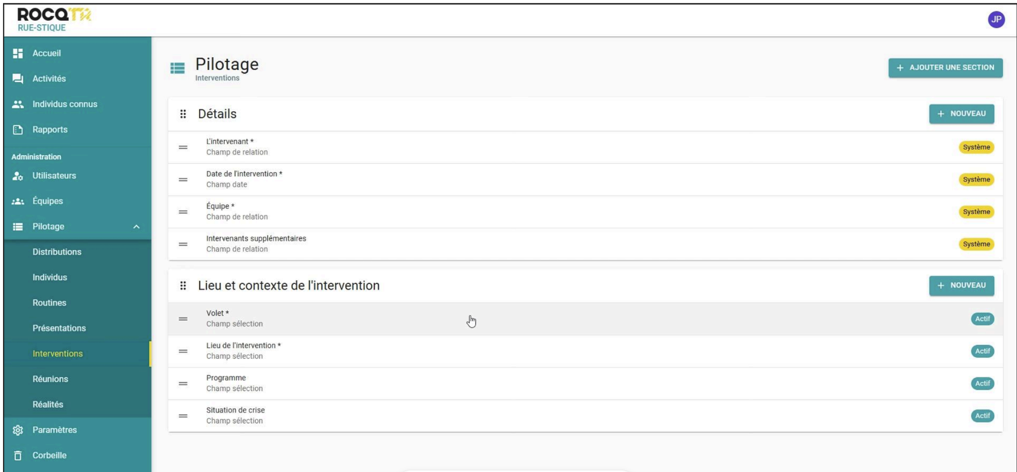Screen dimensions: 1017x472
Task: Add new field in Lieu et contexte section
Action: point(961,286)
